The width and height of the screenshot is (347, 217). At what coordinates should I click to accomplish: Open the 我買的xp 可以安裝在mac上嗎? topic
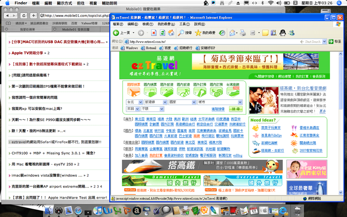[x=37, y=108]
